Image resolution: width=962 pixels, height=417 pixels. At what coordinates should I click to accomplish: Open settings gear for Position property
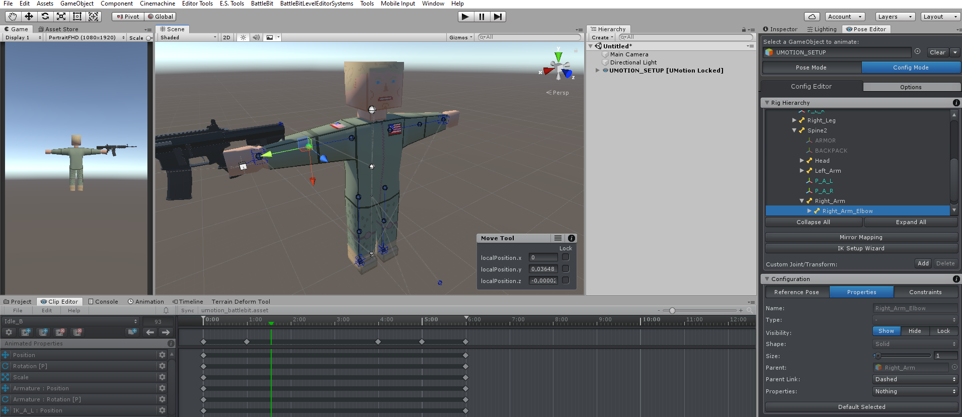(162, 355)
